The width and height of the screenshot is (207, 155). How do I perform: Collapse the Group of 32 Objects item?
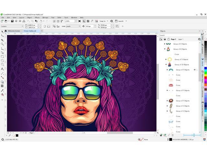coord(166,65)
